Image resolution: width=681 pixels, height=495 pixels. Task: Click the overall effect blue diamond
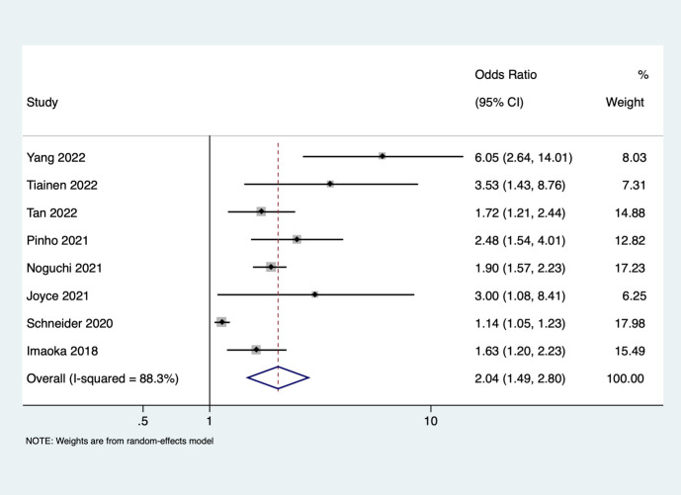tap(278, 377)
